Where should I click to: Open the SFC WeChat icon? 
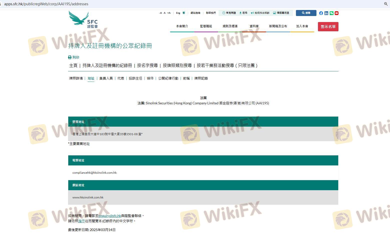[331, 13]
